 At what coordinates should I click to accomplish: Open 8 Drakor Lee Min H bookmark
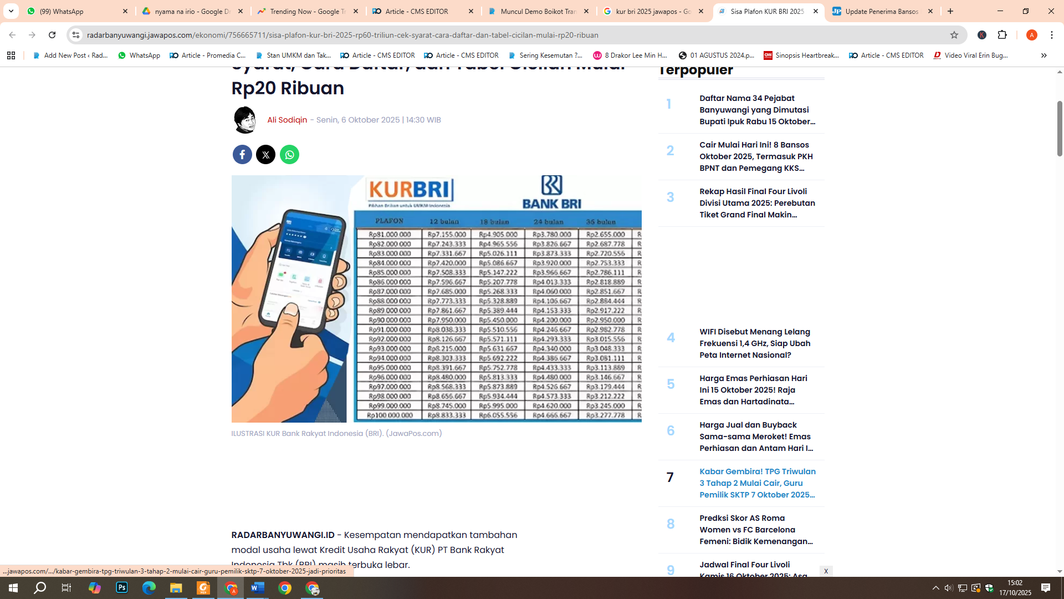pyautogui.click(x=631, y=55)
